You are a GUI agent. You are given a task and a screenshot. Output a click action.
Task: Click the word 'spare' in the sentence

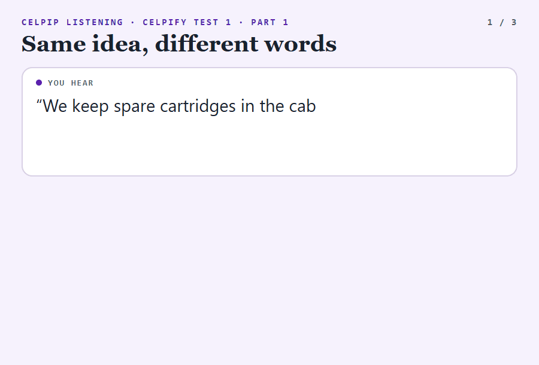click(134, 107)
